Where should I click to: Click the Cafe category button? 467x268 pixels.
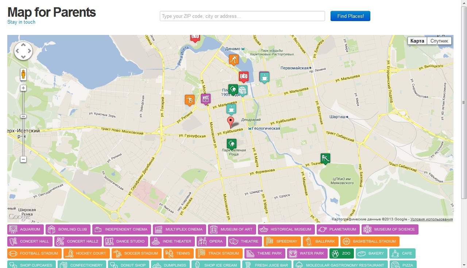tap(402, 253)
